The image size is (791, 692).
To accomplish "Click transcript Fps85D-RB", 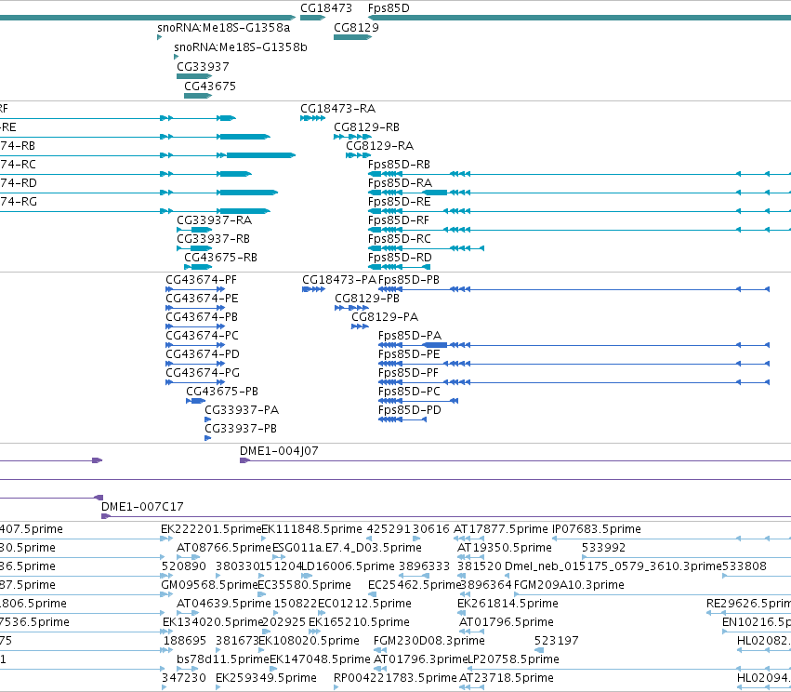I will pos(399,165).
